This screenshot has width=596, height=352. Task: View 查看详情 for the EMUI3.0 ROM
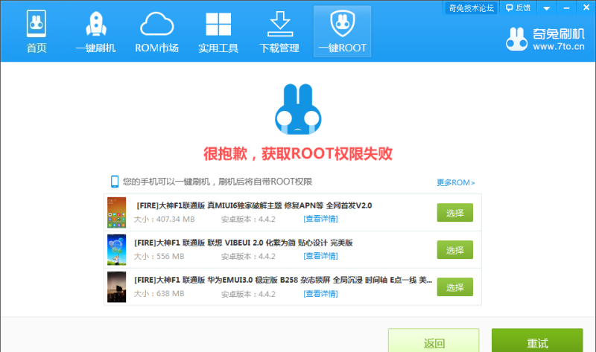320,293
